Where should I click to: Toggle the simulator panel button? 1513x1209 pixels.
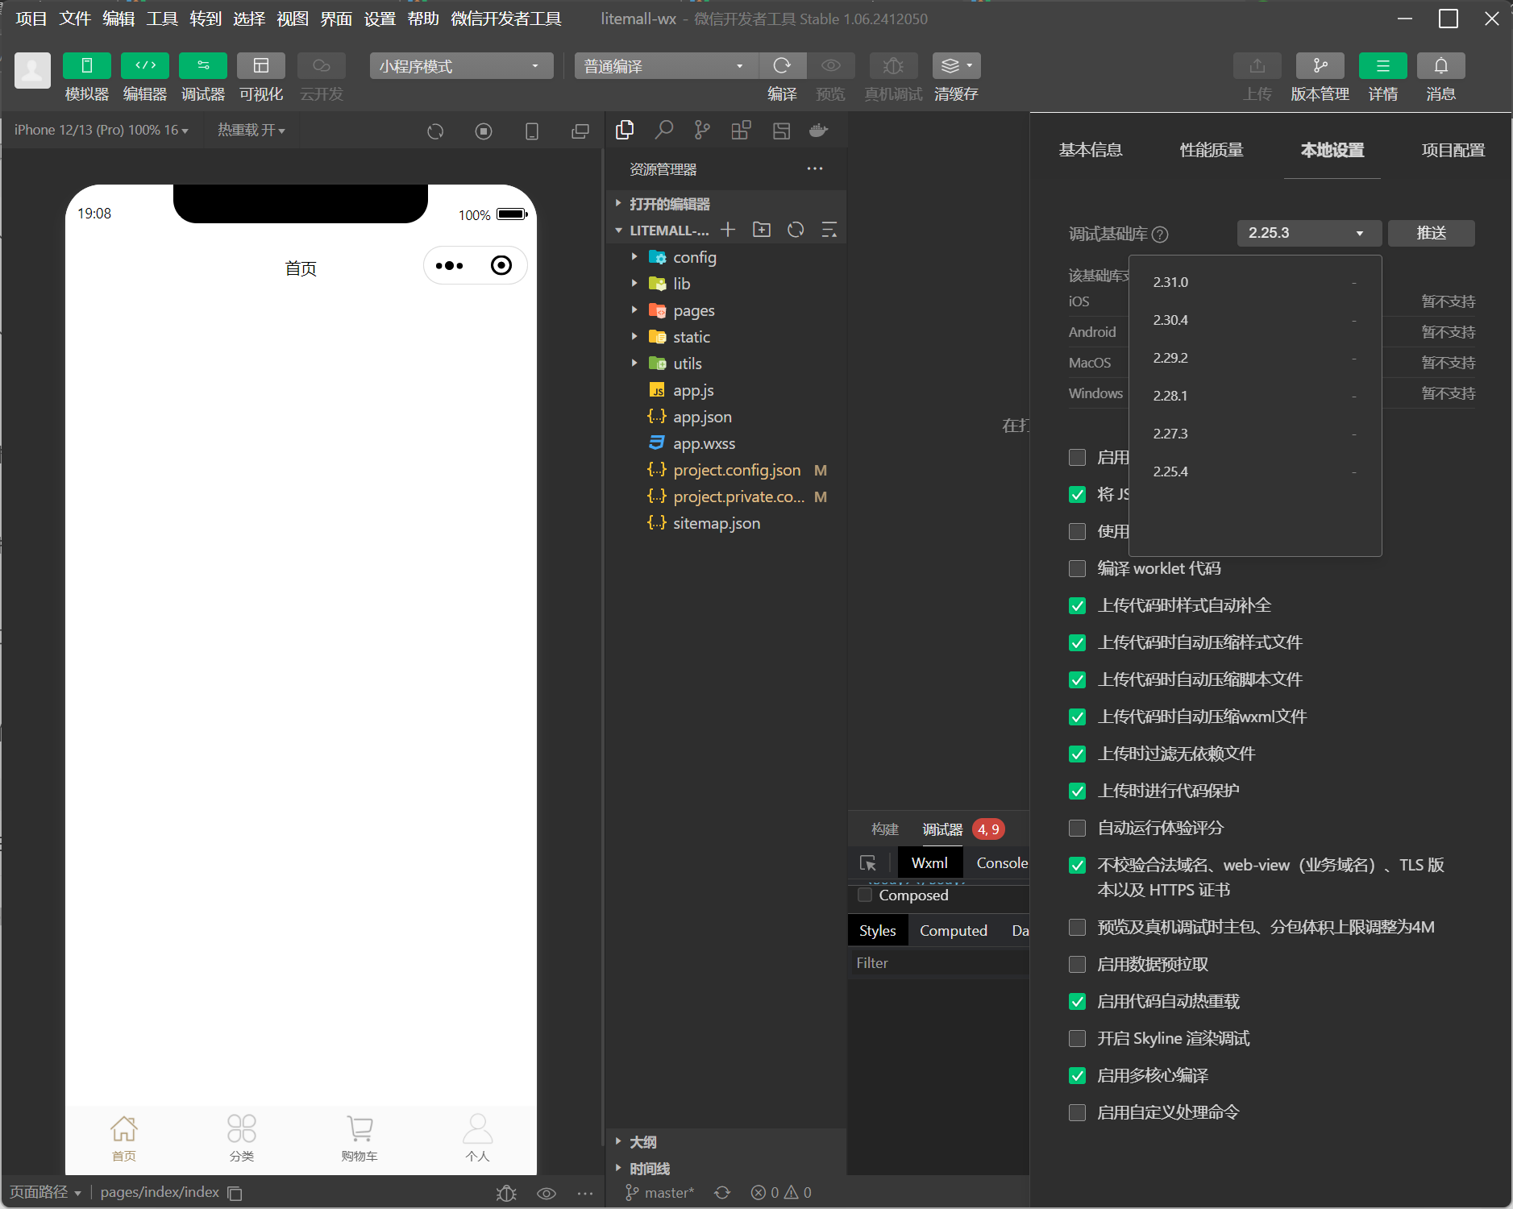(x=87, y=65)
